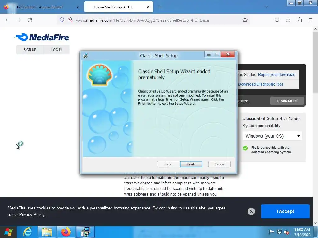This screenshot has width=318, height=238.
Task: Click network tray icon
Action: [279, 232]
